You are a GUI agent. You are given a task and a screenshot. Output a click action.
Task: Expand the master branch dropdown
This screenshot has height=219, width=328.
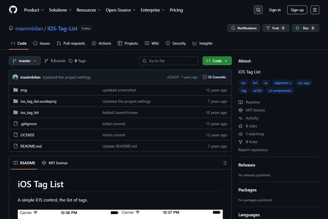[x=25, y=61]
